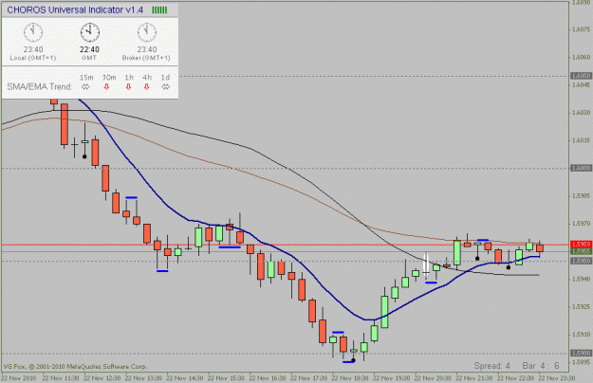Click the 1.5900 level tag on price axis
Viewport: 593px width, 383px height.
(581, 354)
